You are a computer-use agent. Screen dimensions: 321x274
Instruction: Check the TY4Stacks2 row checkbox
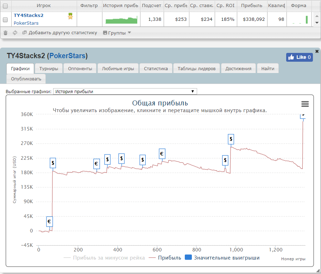point(5,20)
